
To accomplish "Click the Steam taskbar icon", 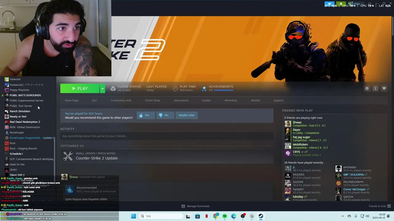I will (x=261, y=216).
